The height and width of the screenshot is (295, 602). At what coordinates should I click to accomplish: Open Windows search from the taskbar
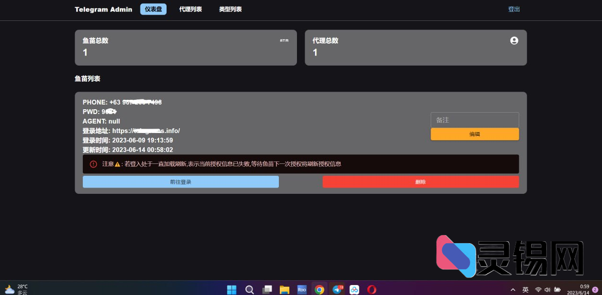click(249, 289)
